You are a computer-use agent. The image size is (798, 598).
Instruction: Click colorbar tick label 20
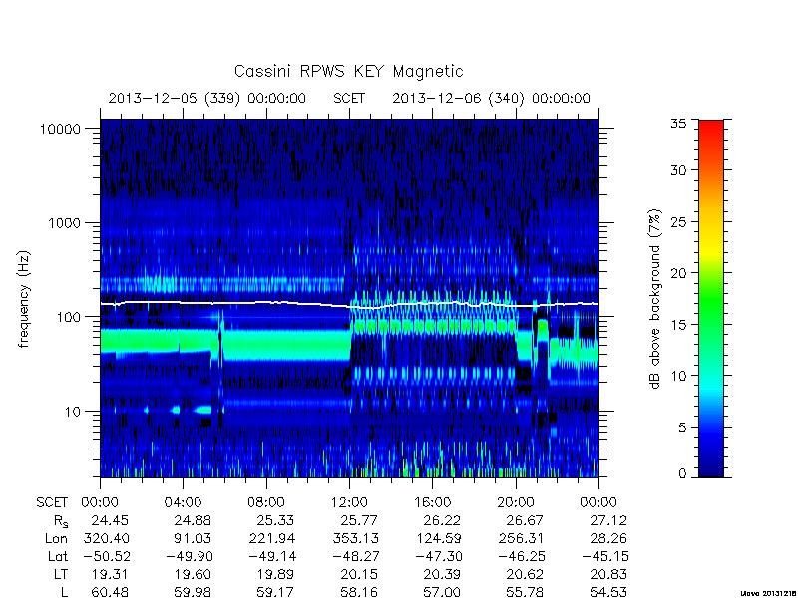tap(678, 273)
